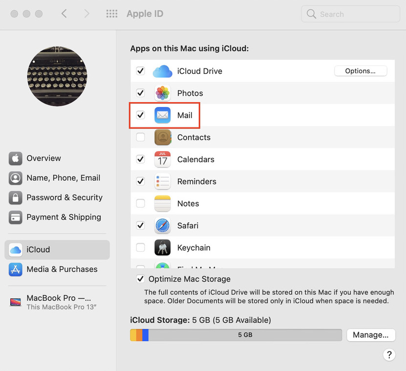Click 'Apps on this Mac using iCloud:' heading
This screenshot has height=371, width=406.
(x=189, y=48)
